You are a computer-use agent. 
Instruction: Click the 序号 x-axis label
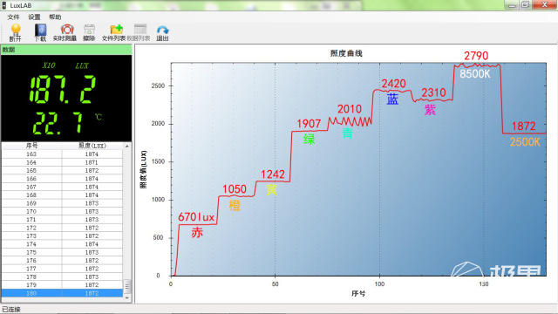(x=358, y=293)
